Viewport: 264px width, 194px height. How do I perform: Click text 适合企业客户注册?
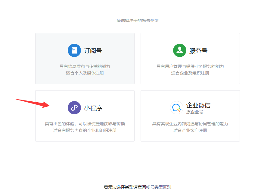(x=190, y=130)
